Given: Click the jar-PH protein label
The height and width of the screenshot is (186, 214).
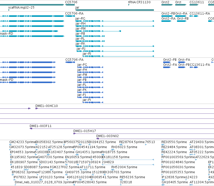Looking at the screenshot, I should click(x=82, y=70).
